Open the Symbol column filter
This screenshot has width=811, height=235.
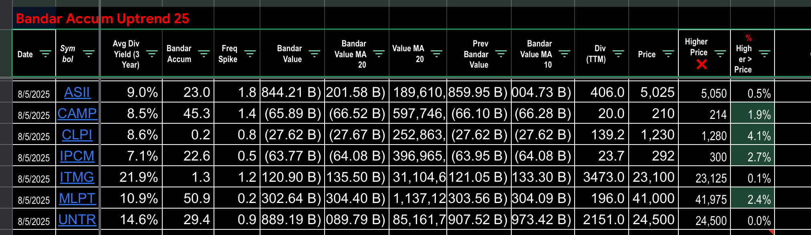(89, 54)
